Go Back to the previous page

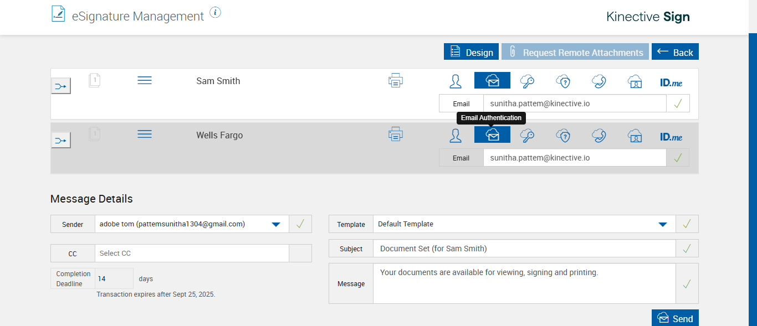[x=675, y=52]
